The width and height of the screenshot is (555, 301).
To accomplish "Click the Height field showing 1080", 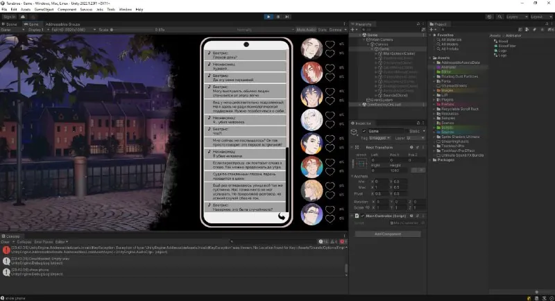I will (400, 171).
